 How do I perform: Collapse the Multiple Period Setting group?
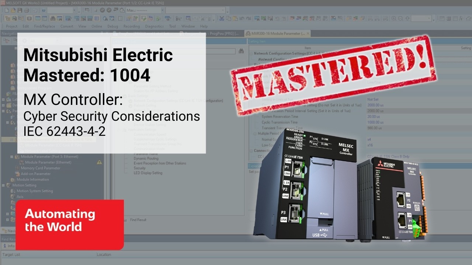tap(256, 134)
